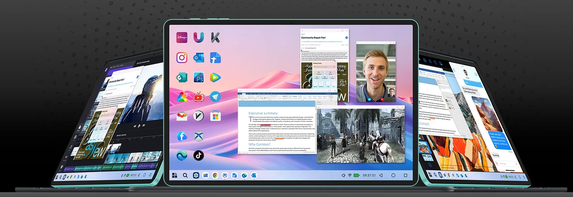Open Telegram on the desktop
This screenshot has height=197, width=573.
215,97
